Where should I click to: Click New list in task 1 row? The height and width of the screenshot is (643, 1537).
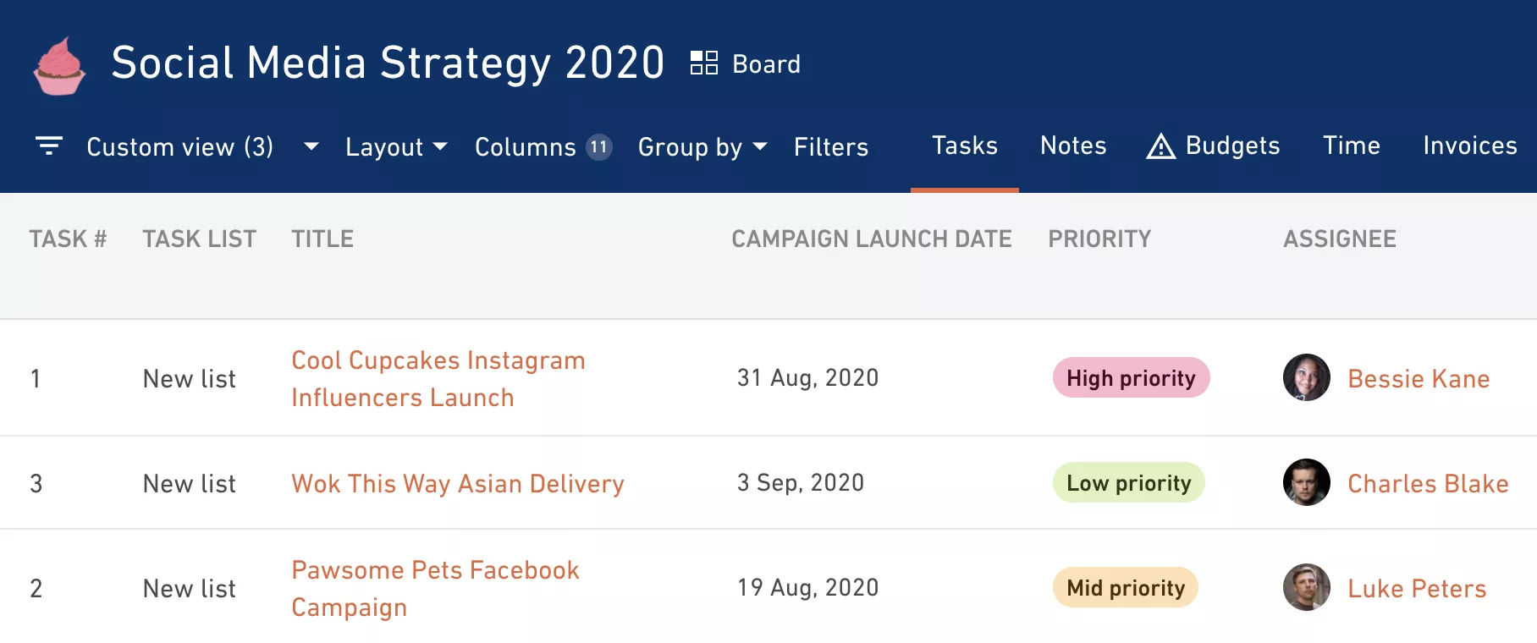click(x=190, y=378)
